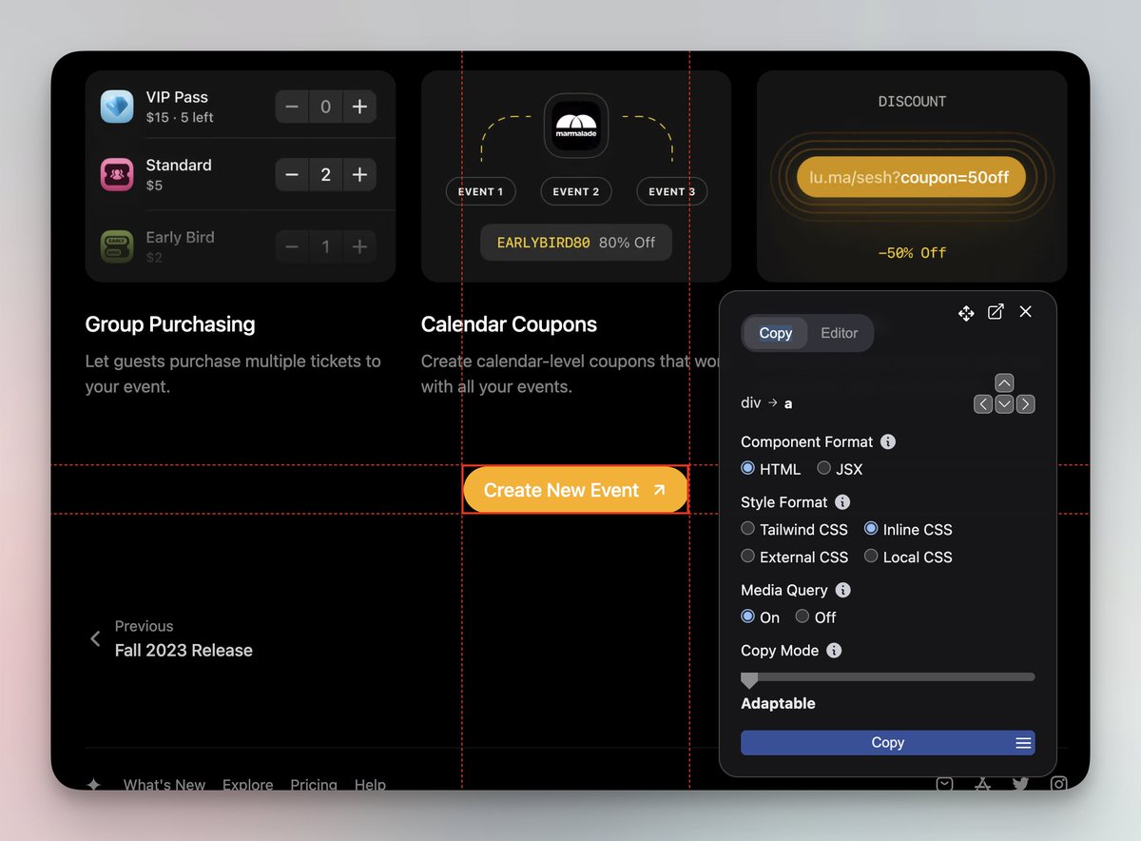Click the move panel crosshair icon
The width and height of the screenshot is (1141, 841).
click(966, 313)
